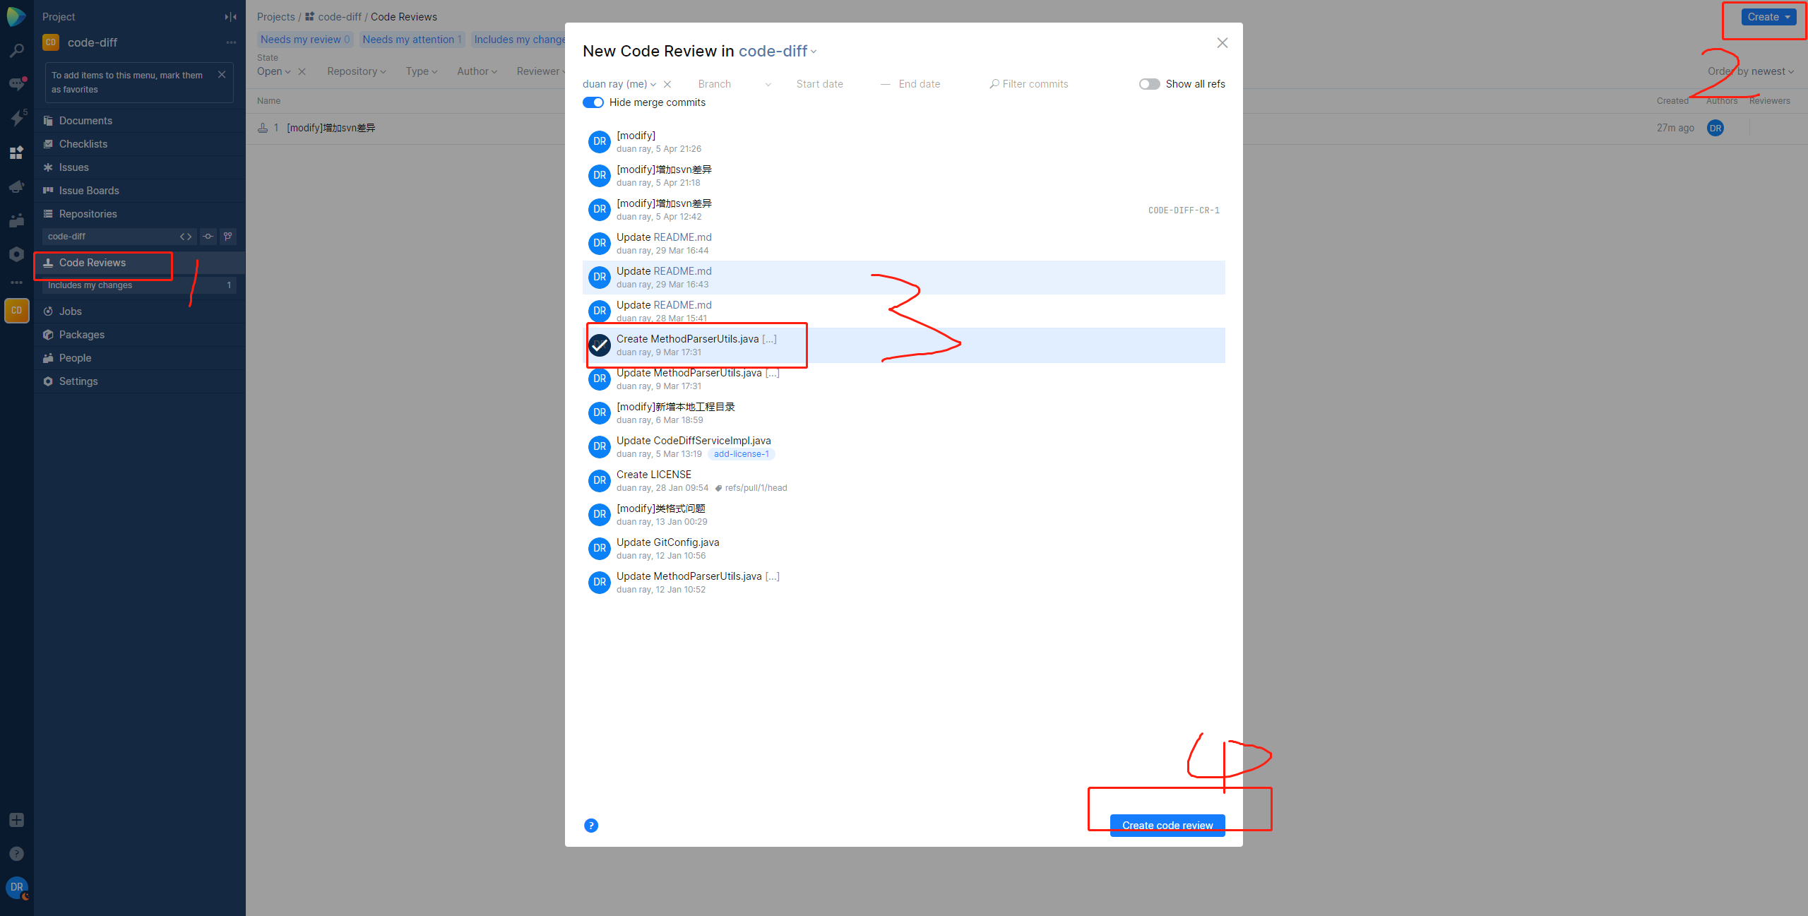Image resolution: width=1808 pixels, height=916 pixels.
Task: Click the add-license-1 branch tag
Action: 741,454
